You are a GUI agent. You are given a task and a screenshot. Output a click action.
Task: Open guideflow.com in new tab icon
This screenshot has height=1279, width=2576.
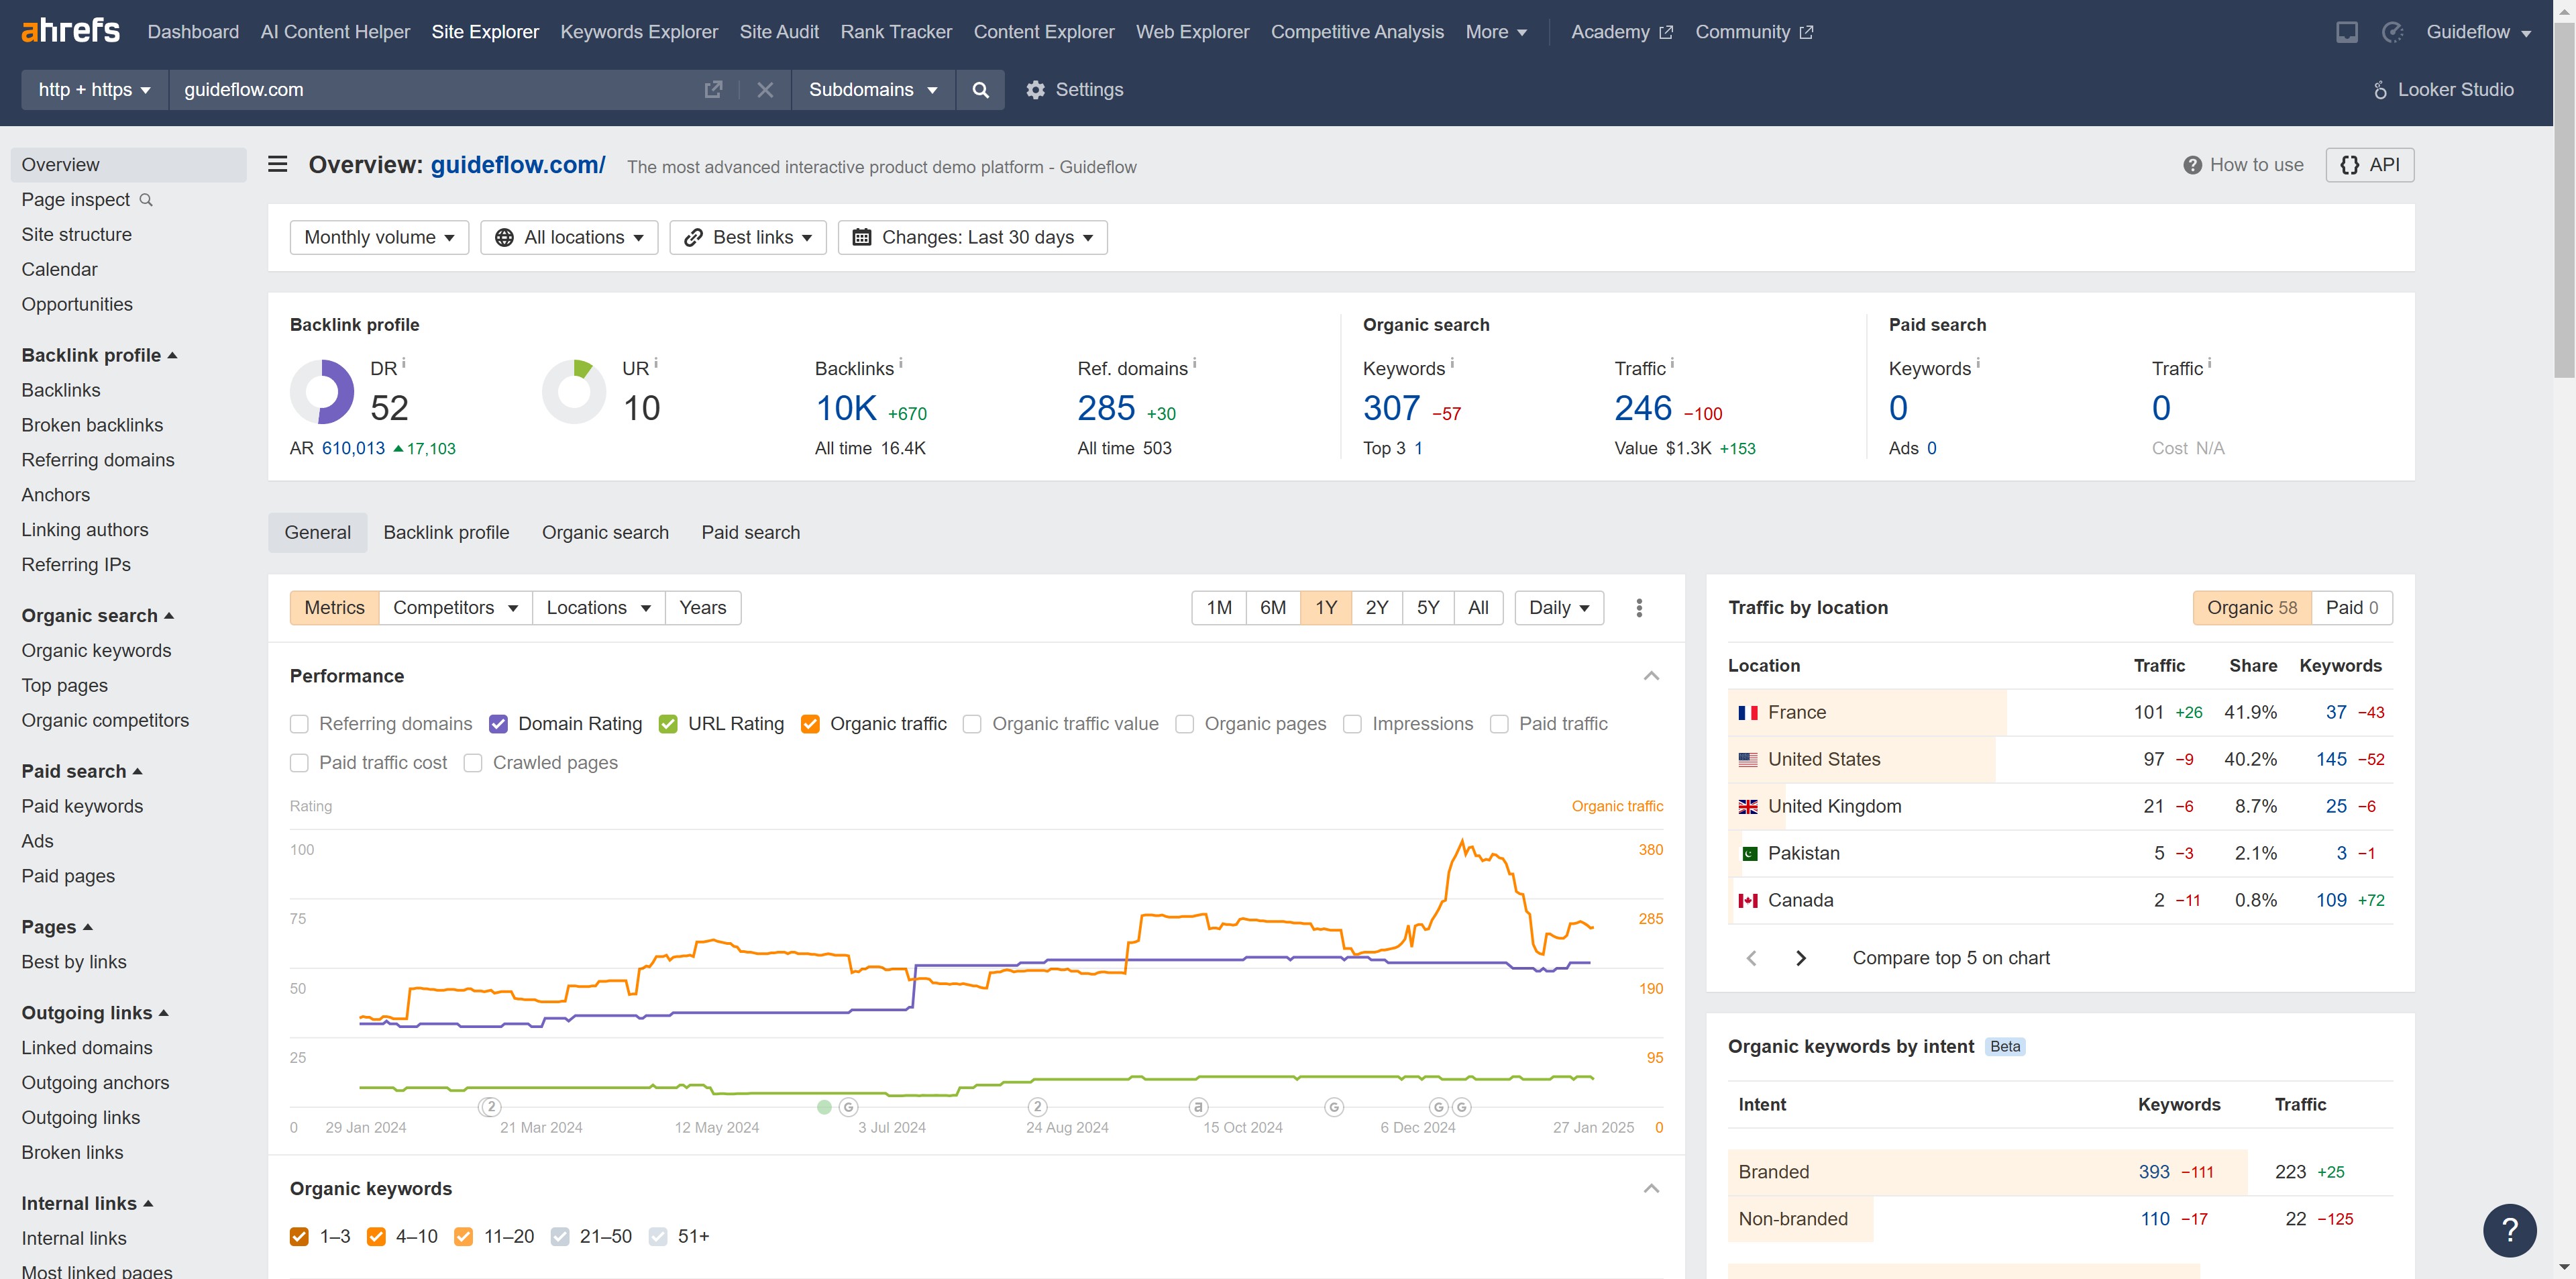click(713, 90)
